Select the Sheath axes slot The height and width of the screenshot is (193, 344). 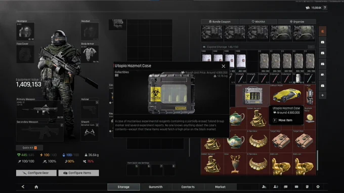coord(90,132)
